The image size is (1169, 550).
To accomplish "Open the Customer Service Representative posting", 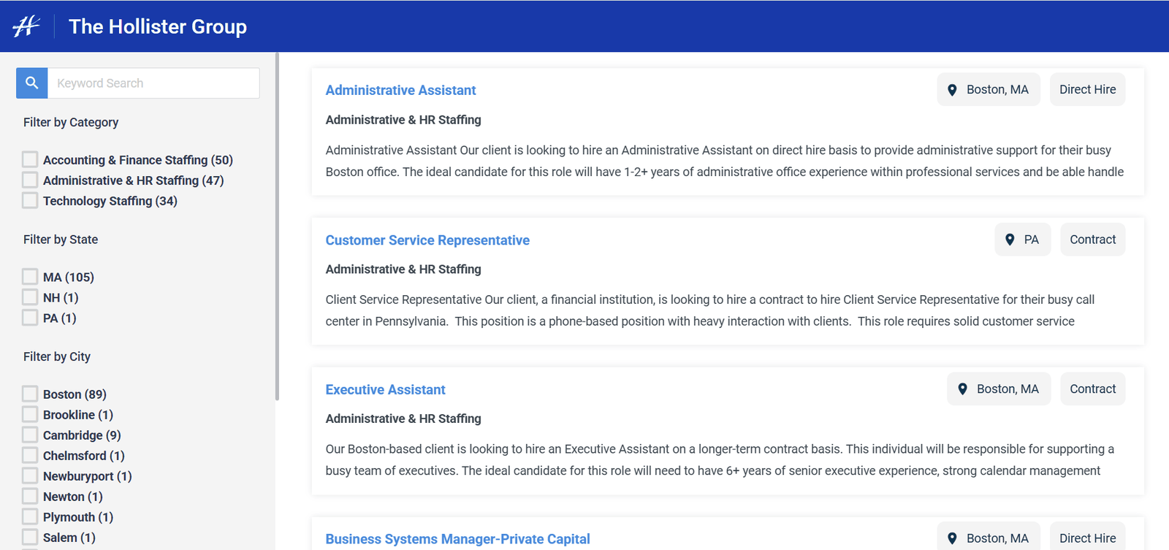I will tap(427, 240).
